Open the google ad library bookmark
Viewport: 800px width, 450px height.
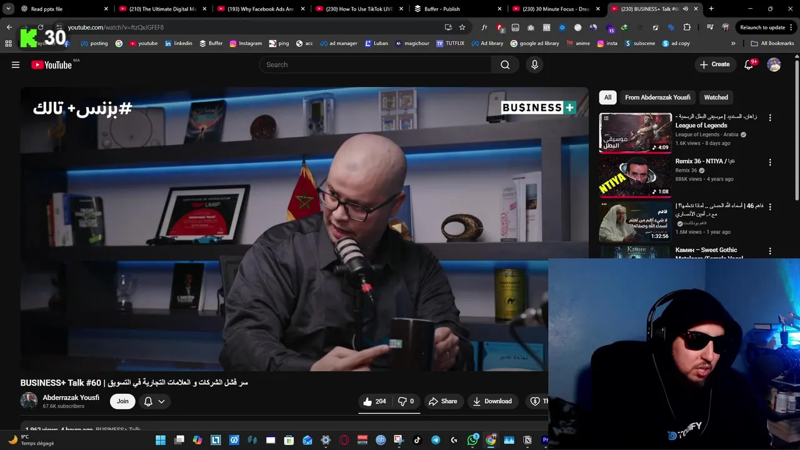534,44
